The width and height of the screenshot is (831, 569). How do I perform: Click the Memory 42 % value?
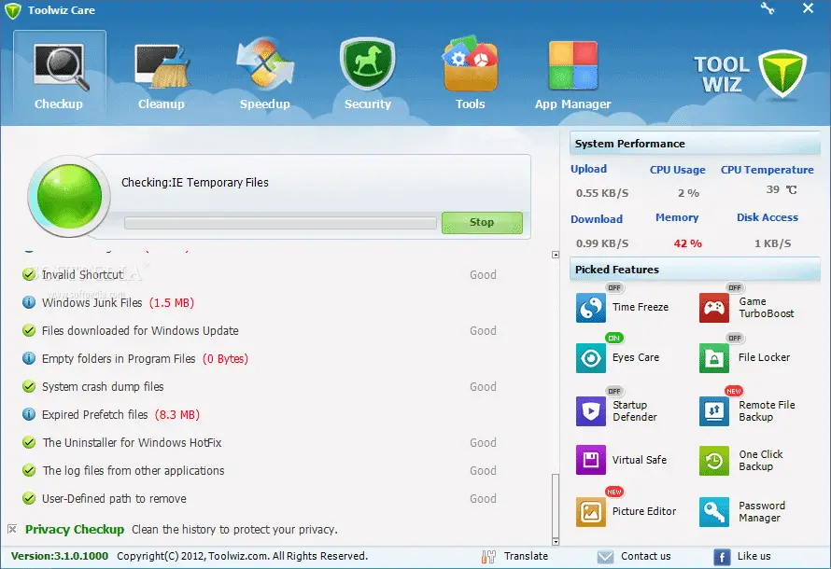click(687, 243)
